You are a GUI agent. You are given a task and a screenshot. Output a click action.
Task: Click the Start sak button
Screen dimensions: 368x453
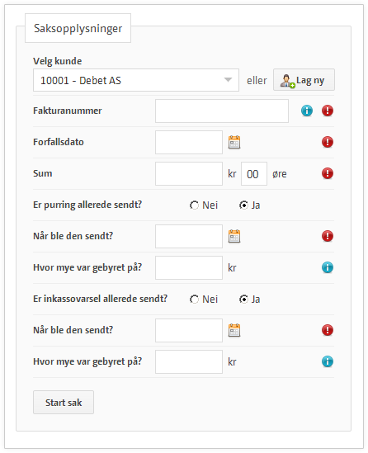(64, 403)
